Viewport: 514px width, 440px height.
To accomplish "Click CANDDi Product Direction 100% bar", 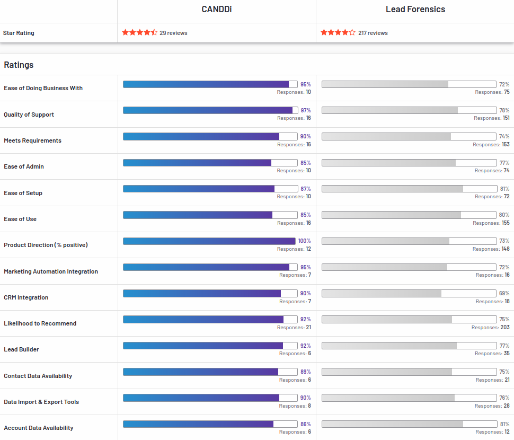I will coord(209,241).
